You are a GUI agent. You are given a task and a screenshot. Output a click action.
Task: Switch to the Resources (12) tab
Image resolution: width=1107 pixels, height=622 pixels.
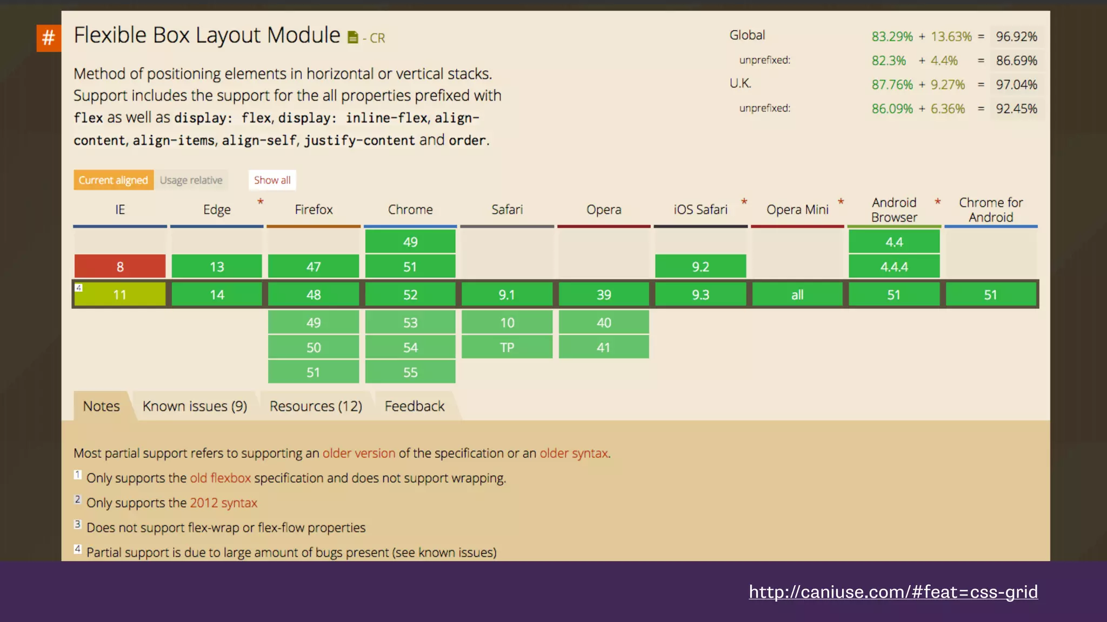pos(316,406)
